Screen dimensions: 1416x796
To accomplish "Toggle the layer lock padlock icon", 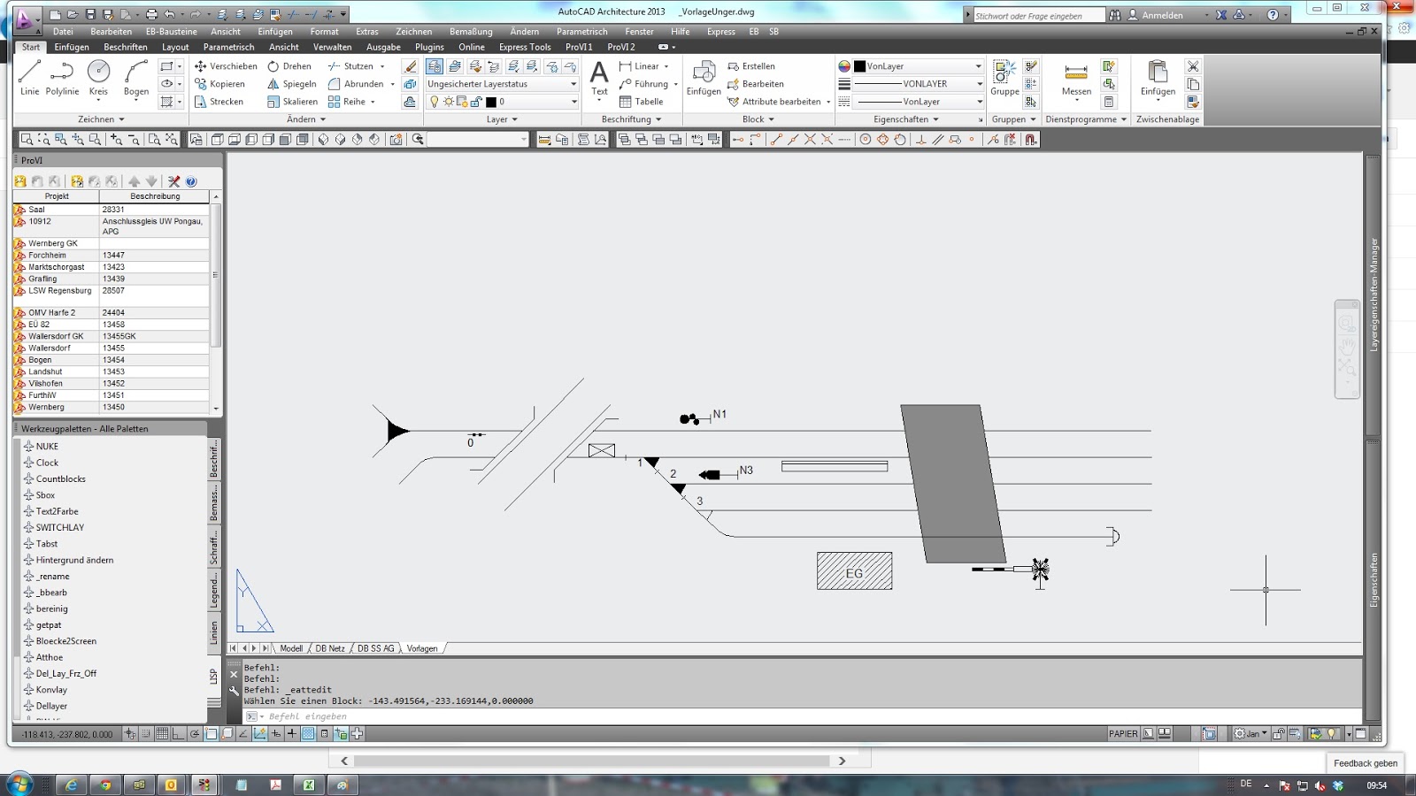I will click(476, 102).
